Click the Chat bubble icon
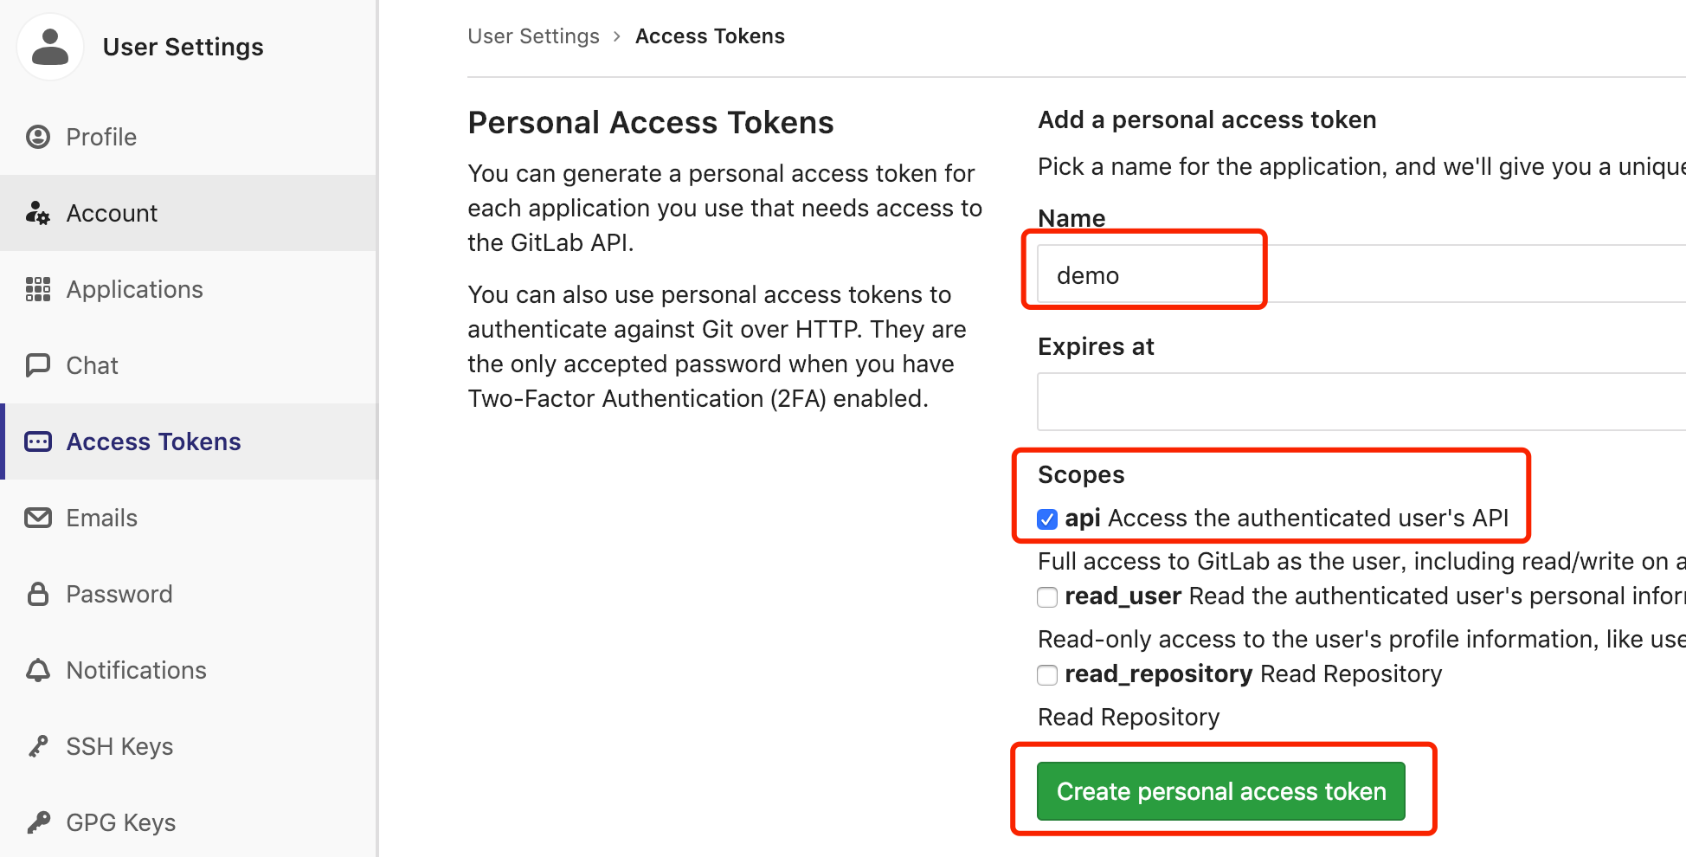This screenshot has width=1686, height=857. pyautogui.click(x=38, y=365)
